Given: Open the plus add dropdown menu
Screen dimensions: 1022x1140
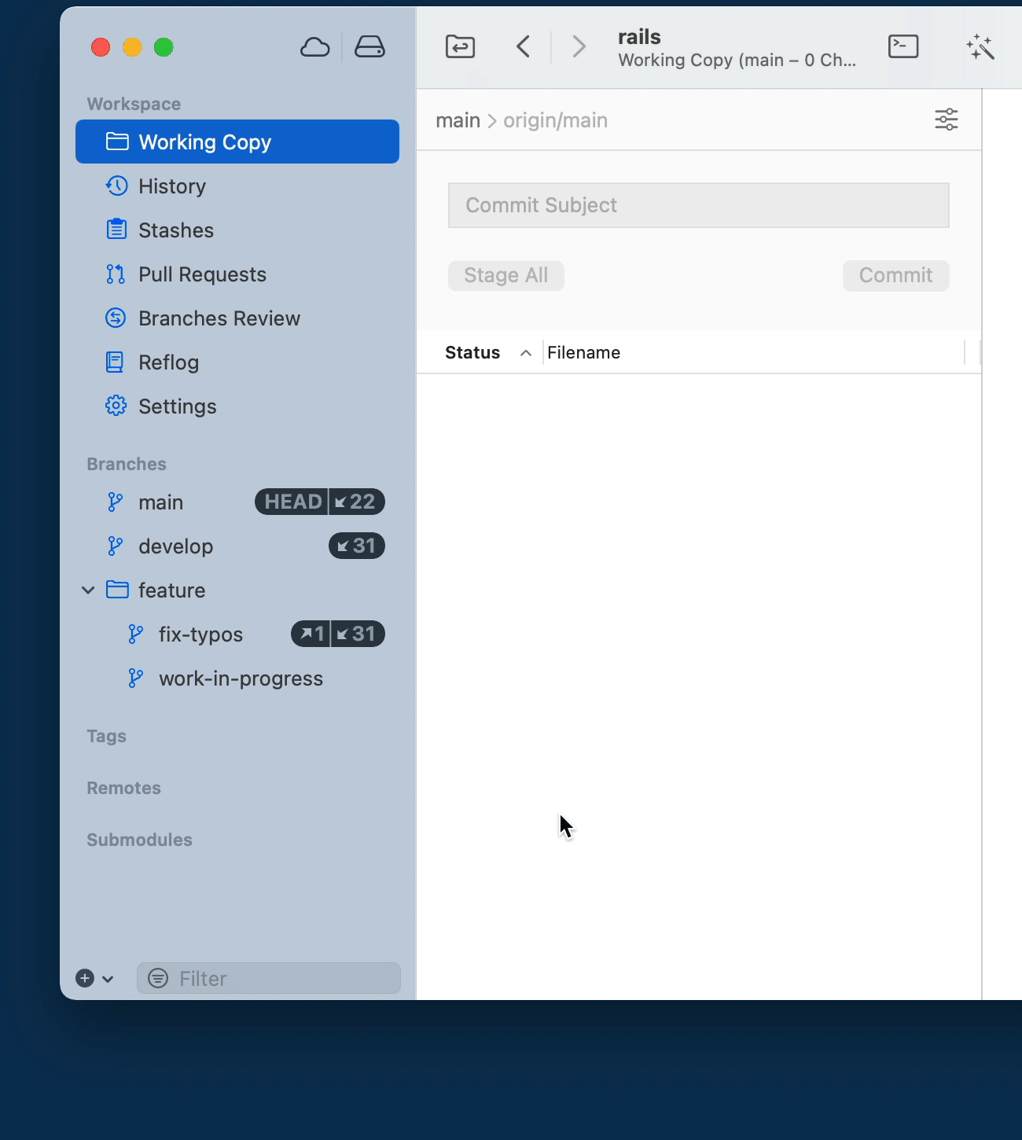Looking at the screenshot, I should coord(94,978).
